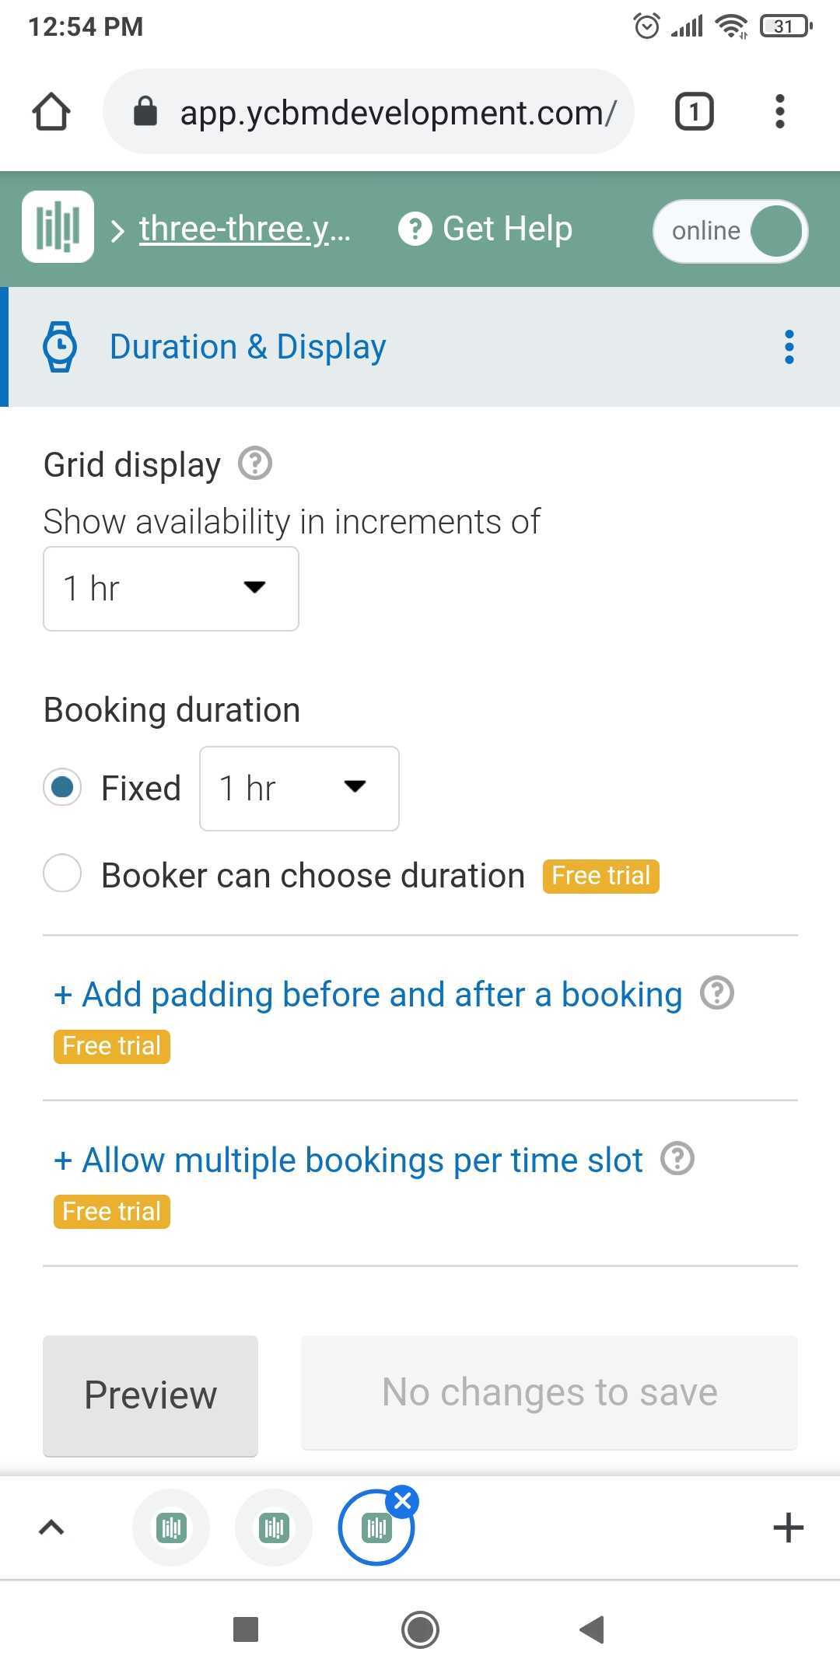Open Chrome three-dot overflow menu
Screen dimensions: 840x1680
click(x=780, y=111)
